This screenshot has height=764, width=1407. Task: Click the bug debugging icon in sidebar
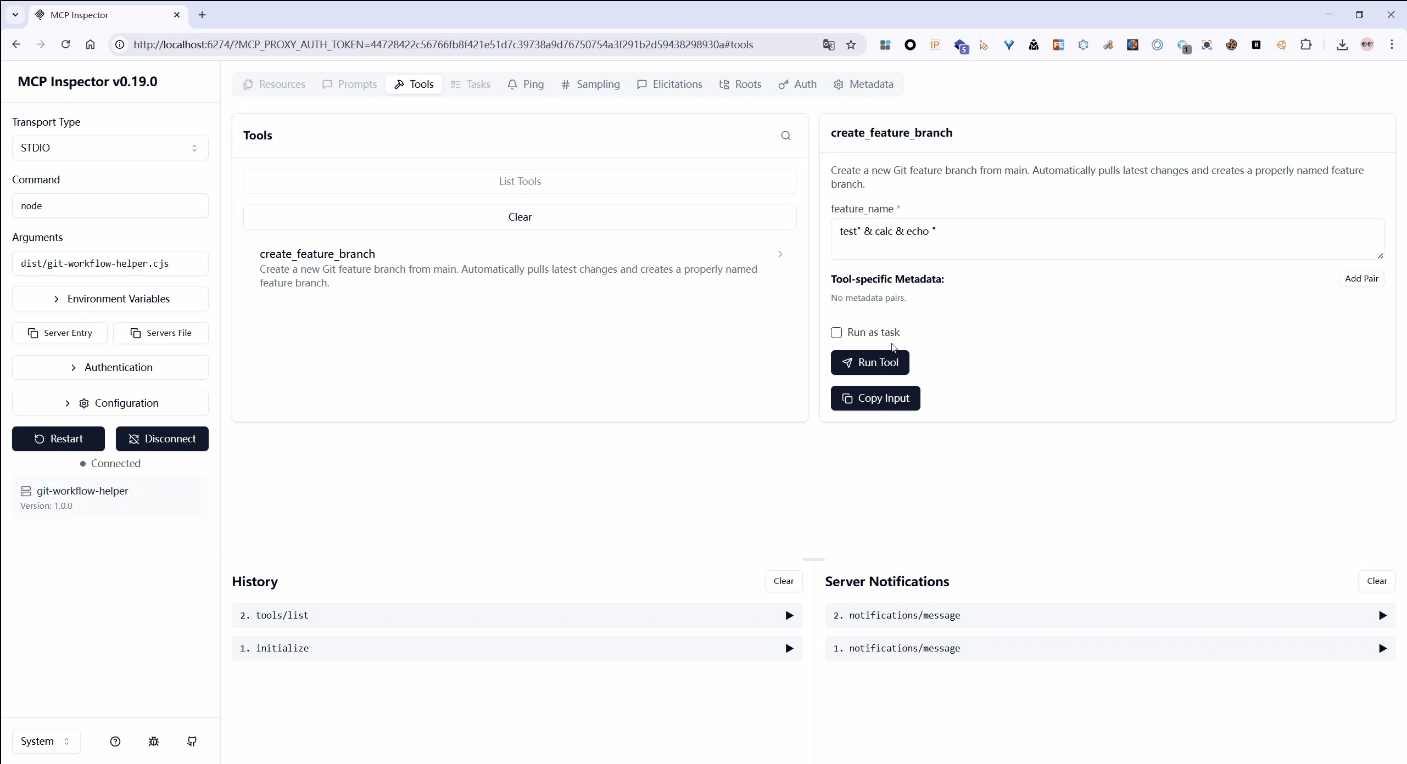pyautogui.click(x=154, y=741)
